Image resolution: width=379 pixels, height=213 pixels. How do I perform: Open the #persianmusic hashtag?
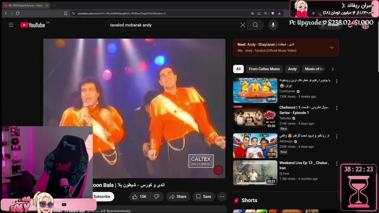tap(118, 211)
